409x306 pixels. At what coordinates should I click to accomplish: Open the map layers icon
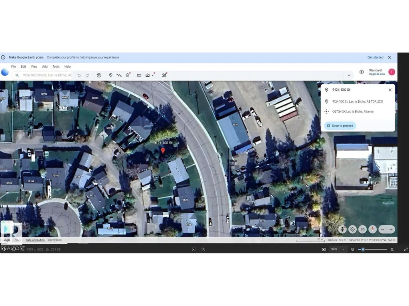coord(128,75)
